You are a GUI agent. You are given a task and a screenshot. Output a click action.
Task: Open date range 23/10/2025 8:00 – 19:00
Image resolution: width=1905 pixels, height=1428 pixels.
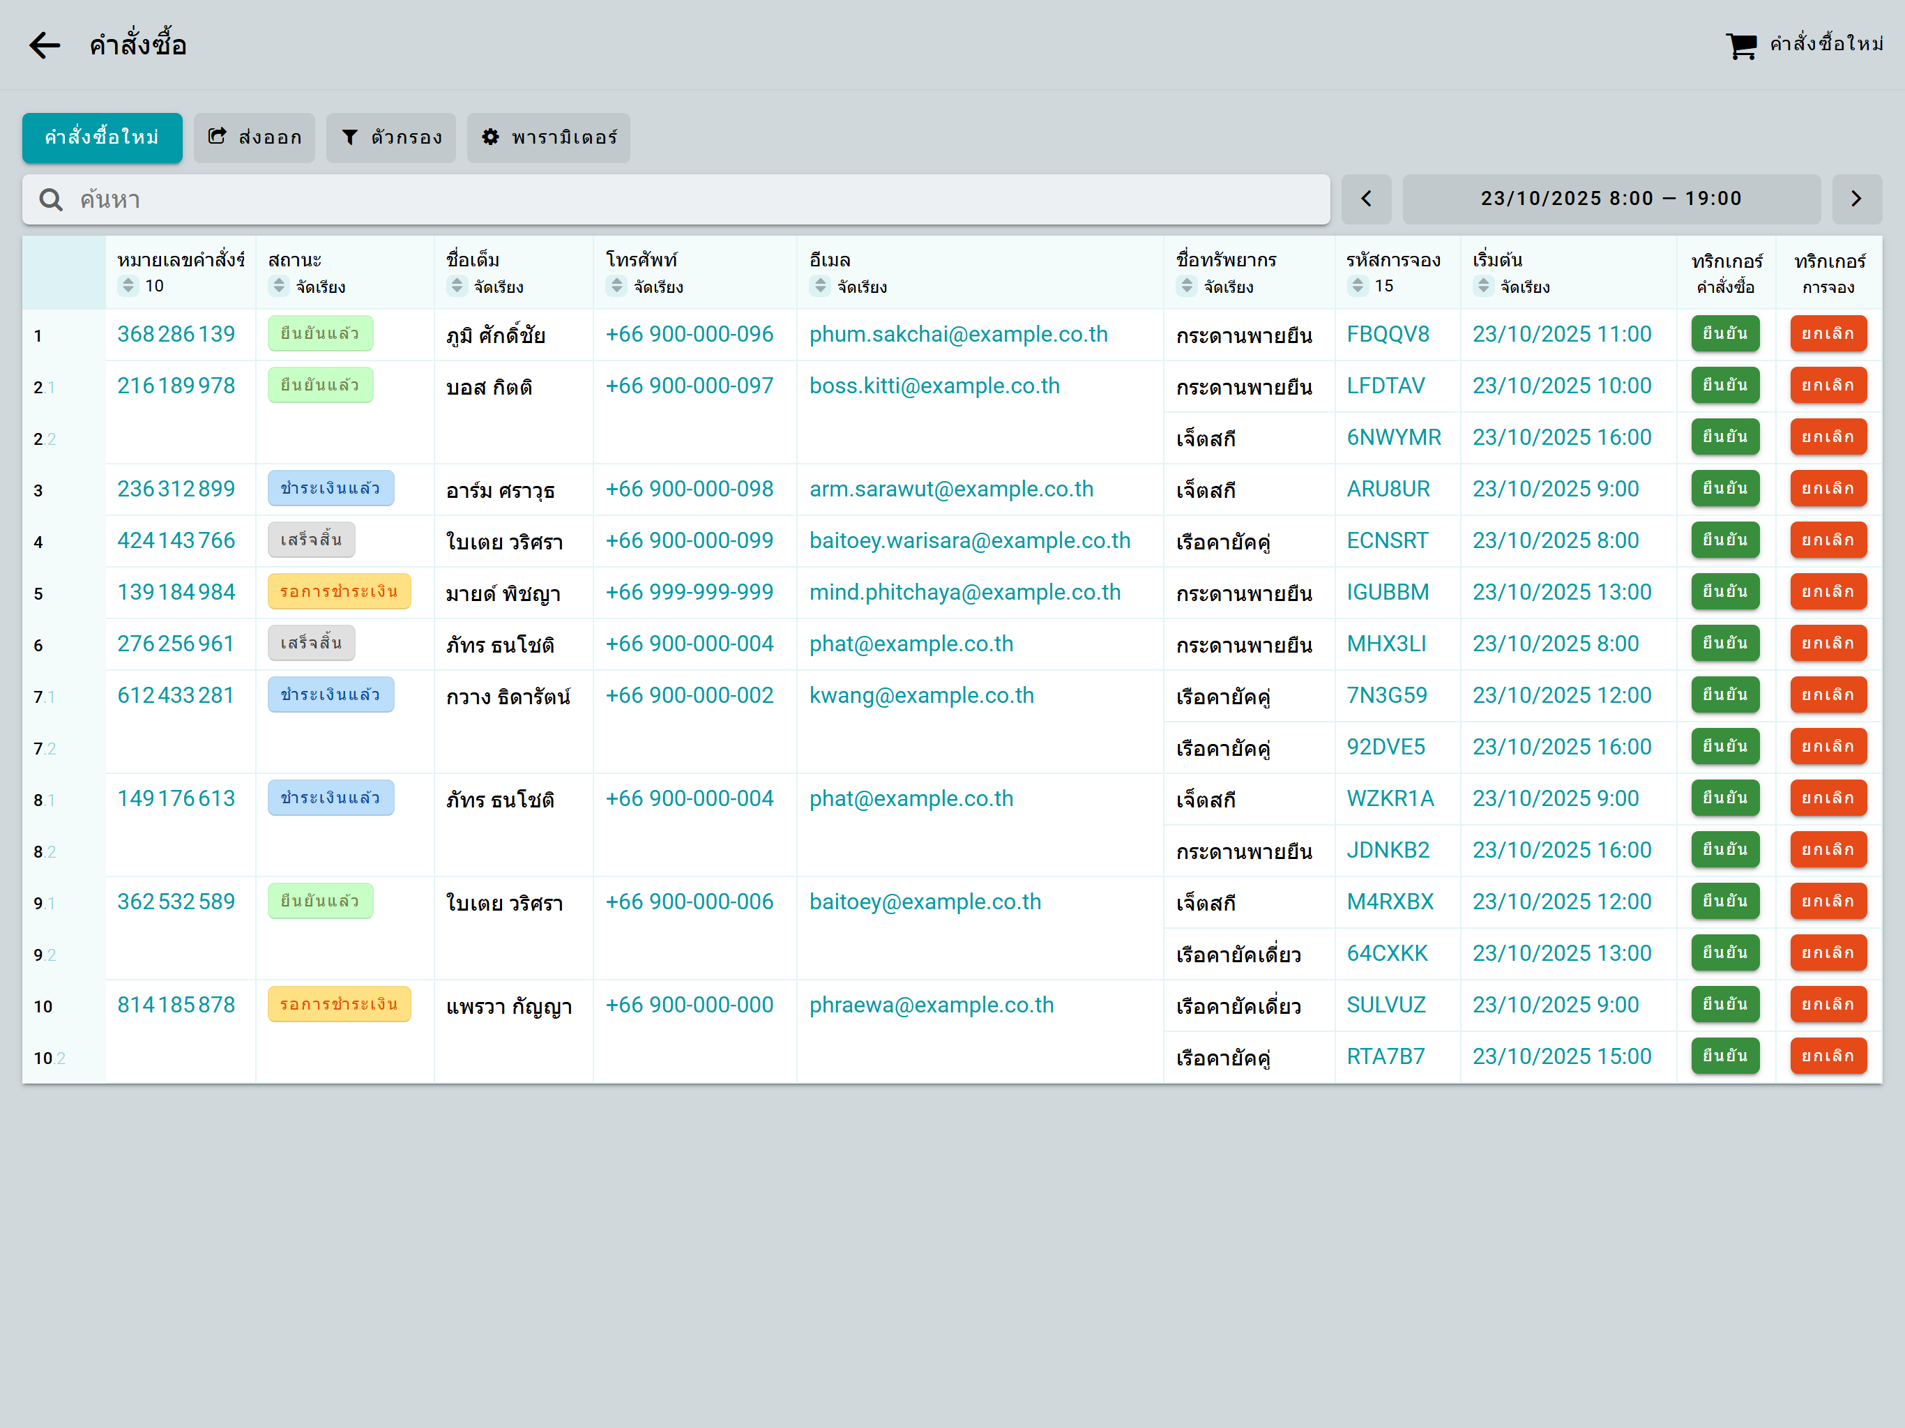(1611, 199)
